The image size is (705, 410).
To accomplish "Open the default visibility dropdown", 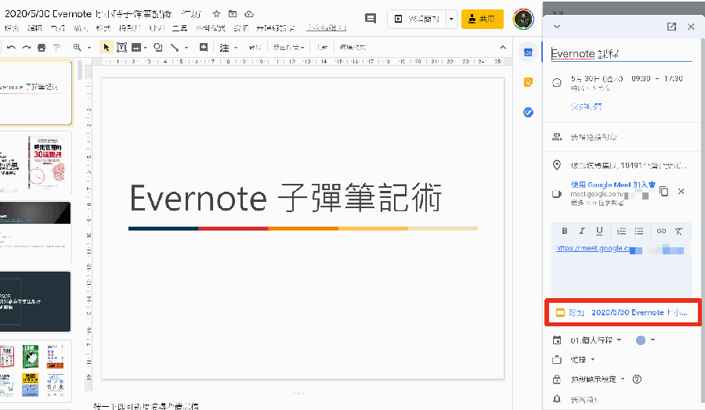I will [x=598, y=379].
